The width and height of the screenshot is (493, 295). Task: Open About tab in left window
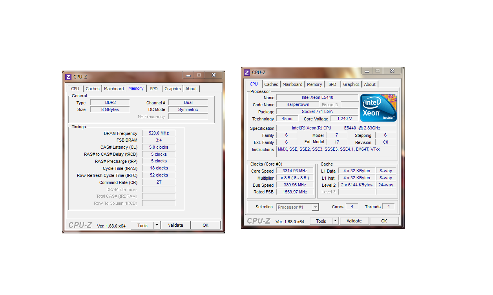(x=191, y=89)
